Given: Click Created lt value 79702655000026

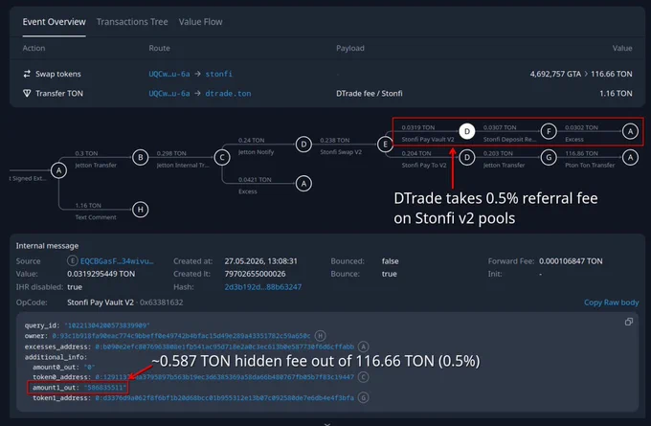Looking at the screenshot, I should pos(255,274).
